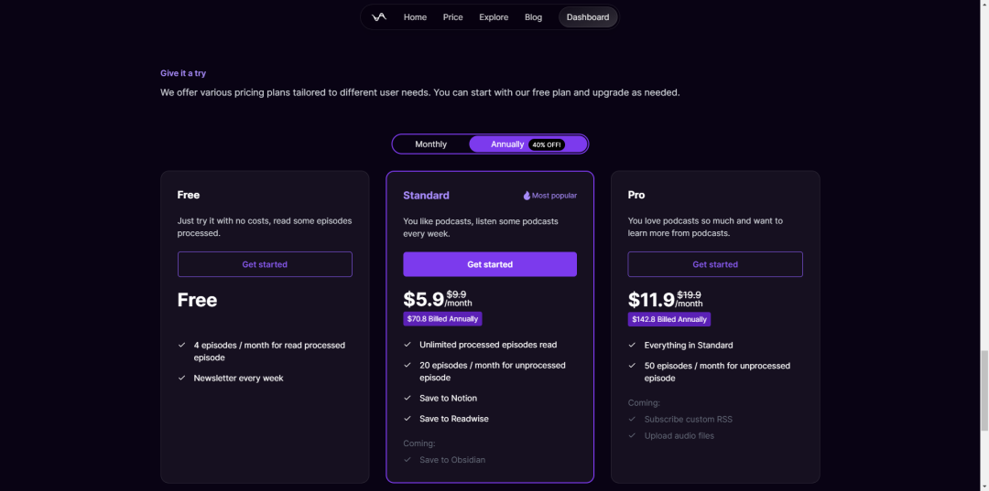989x491 pixels.
Task: Click checkmark beside Unlimited processed episodes read
Action: pyautogui.click(x=408, y=345)
